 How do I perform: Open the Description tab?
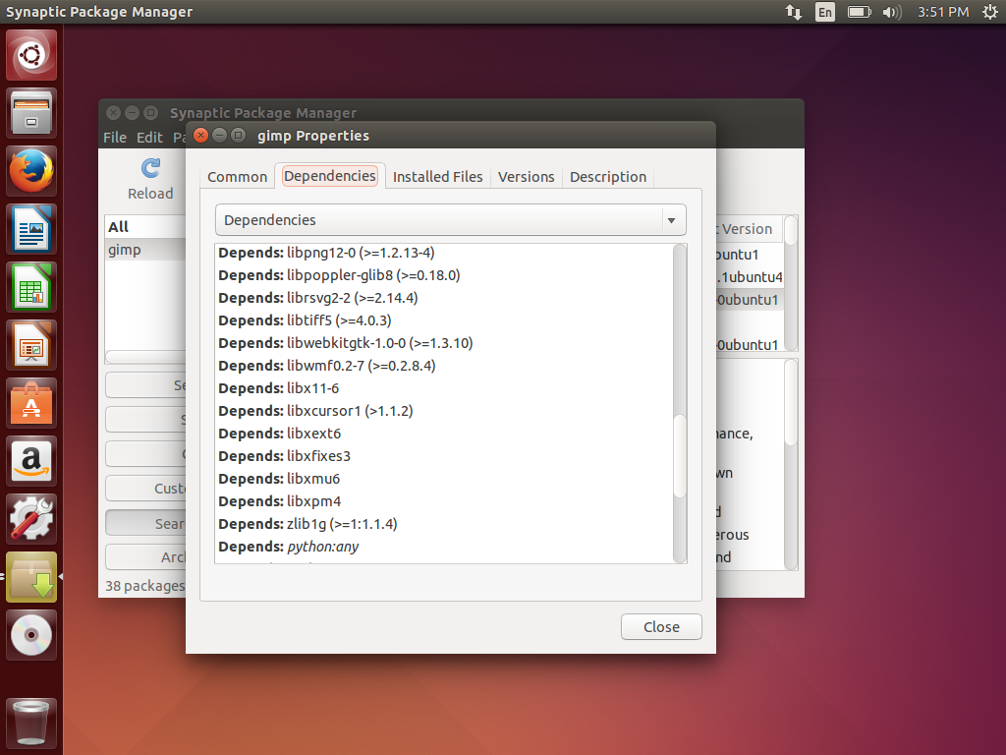(607, 177)
